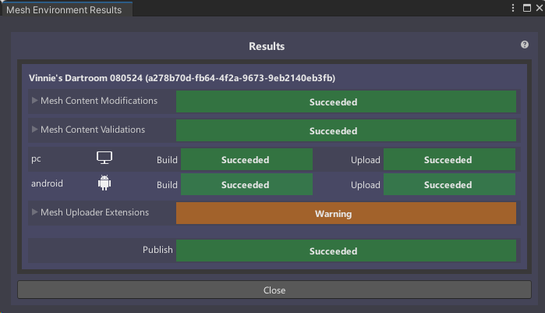
Task: Click the orange Warning status bar
Action: click(x=346, y=213)
